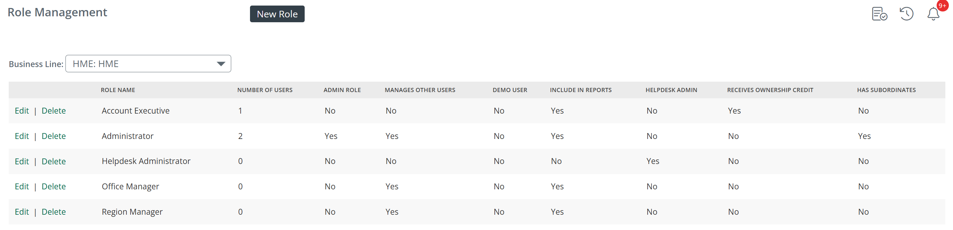Open the HME: HME combo box
Image resolution: width=953 pixels, height=230 pixels.
148,64
